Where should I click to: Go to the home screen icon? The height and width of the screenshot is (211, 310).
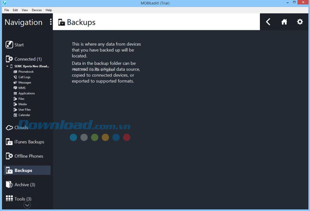[x=284, y=22]
